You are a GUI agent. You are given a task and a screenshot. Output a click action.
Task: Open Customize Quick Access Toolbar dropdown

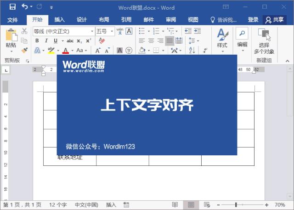click(51, 7)
